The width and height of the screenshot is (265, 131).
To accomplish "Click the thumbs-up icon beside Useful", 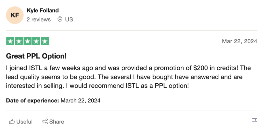I will [x=12, y=121].
